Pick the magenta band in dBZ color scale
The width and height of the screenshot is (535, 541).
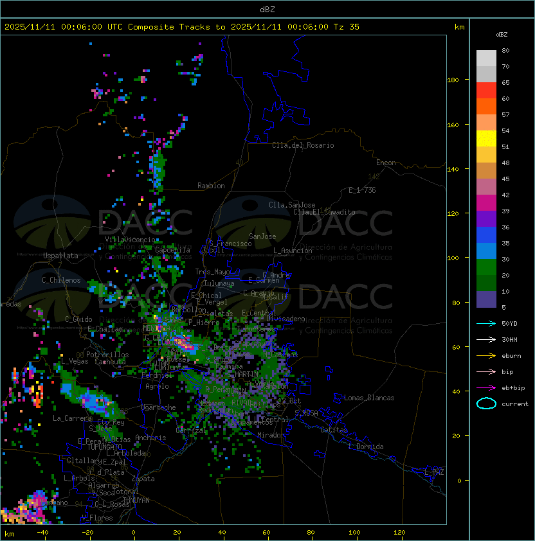486,203
